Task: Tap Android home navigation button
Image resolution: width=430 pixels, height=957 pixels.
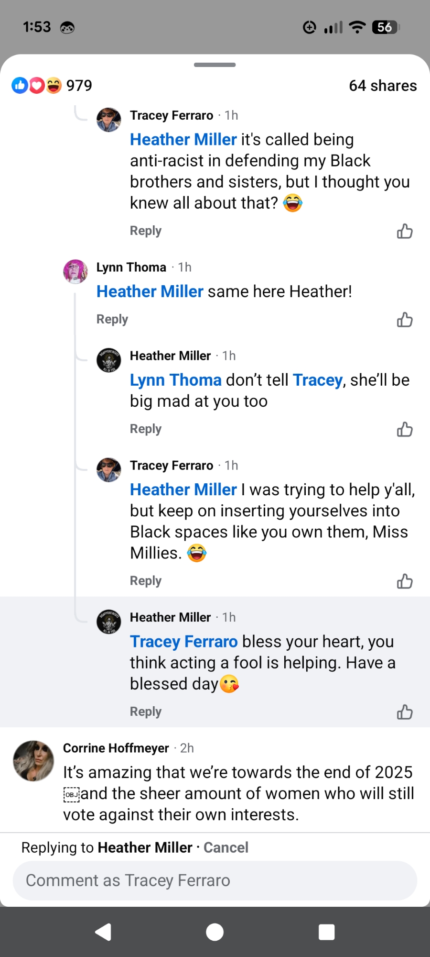Action: pos(215,932)
